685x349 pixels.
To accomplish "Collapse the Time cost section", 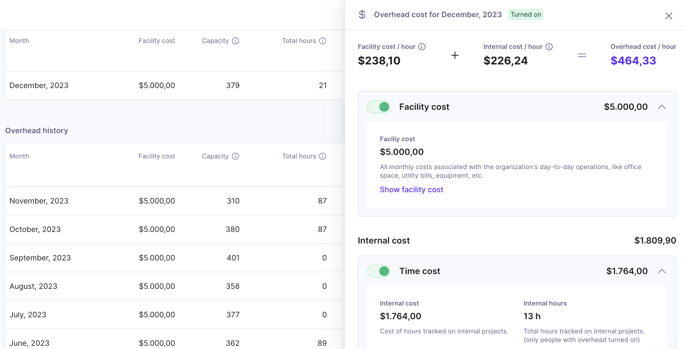I will point(662,271).
